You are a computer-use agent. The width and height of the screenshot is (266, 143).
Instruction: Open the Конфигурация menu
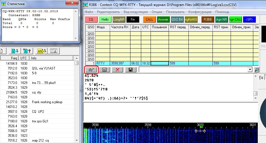point(200,12)
